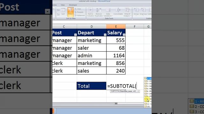The image size is (204, 114).
Task: Click clerk cell in the 240 row
Action: (x=65, y=71)
